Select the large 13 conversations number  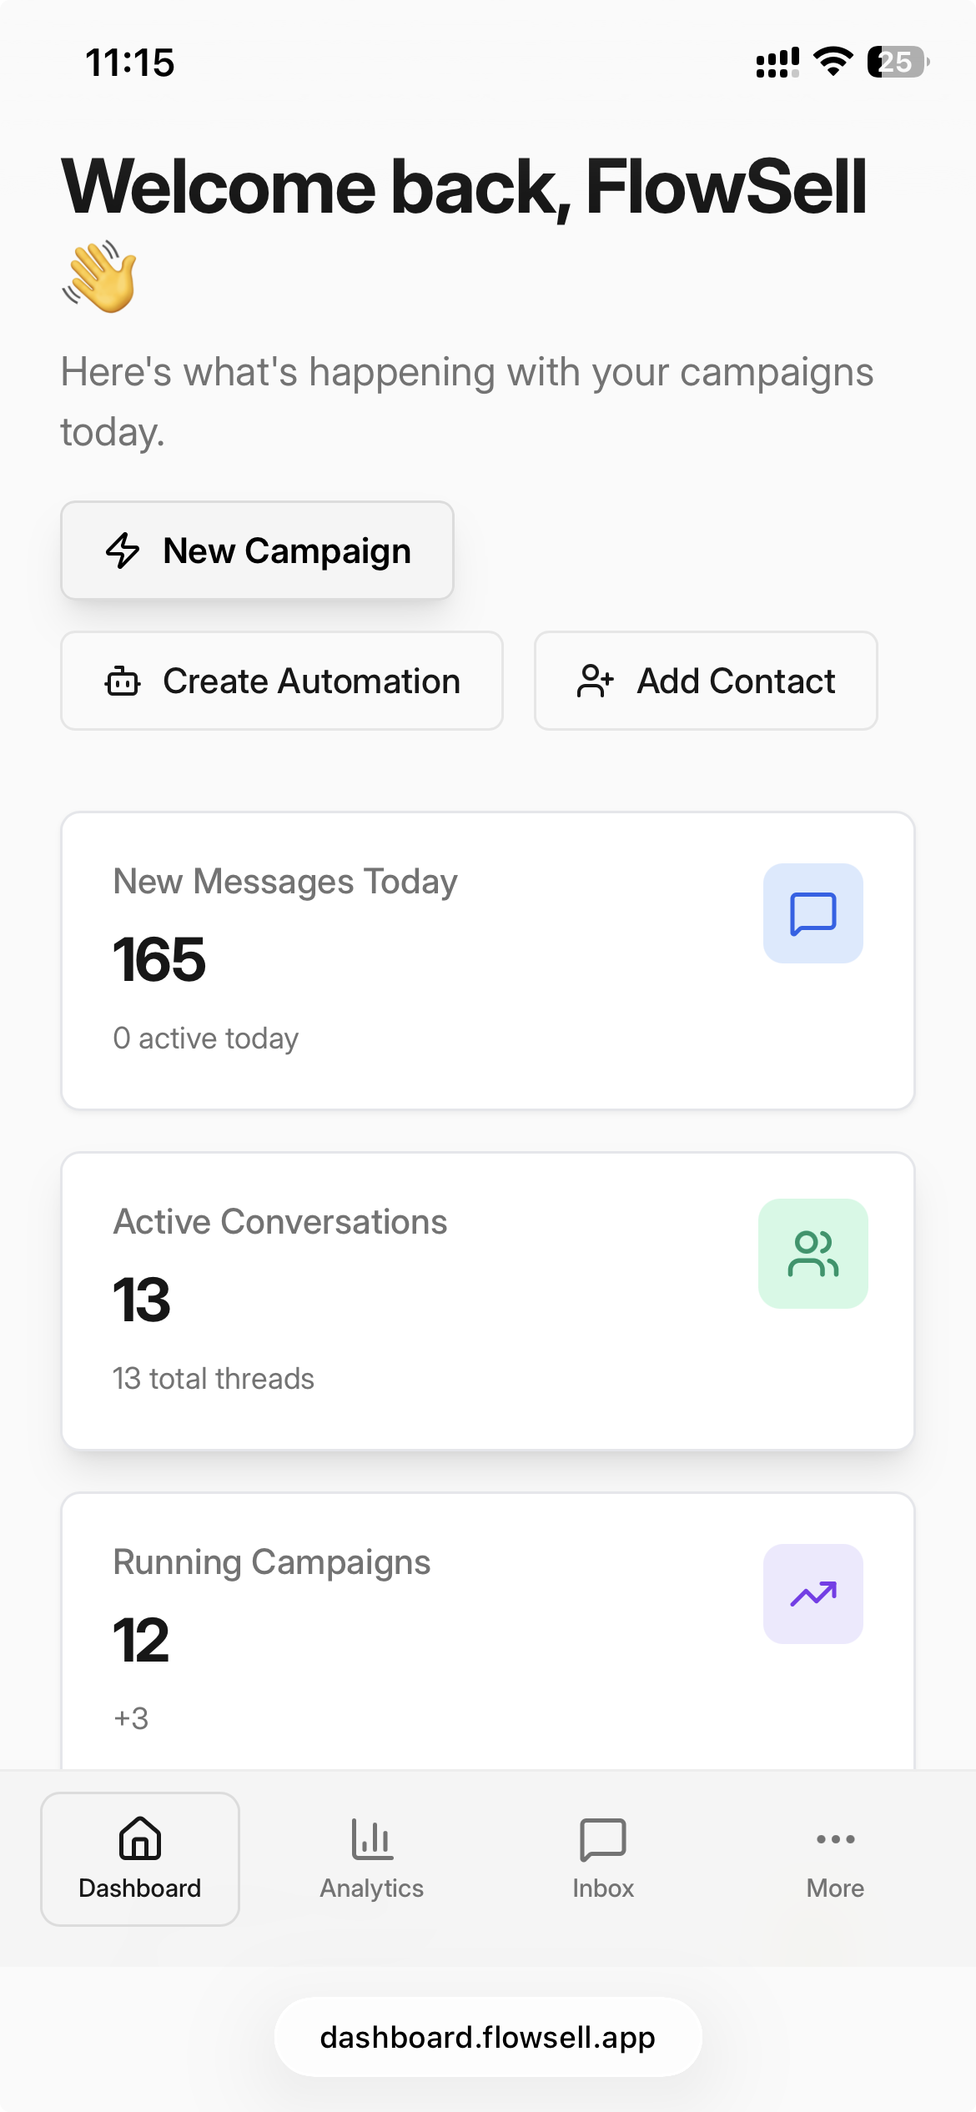(142, 1300)
